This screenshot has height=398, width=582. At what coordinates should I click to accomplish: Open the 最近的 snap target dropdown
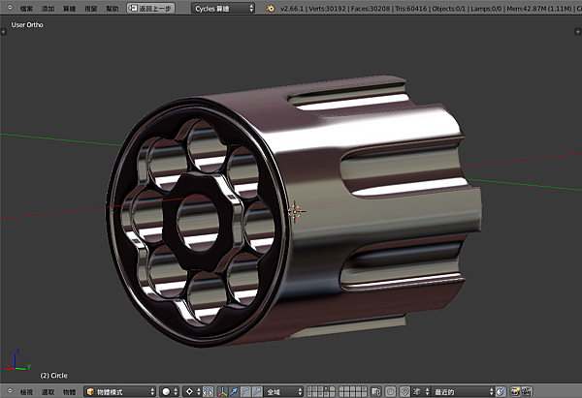click(463, 391)
